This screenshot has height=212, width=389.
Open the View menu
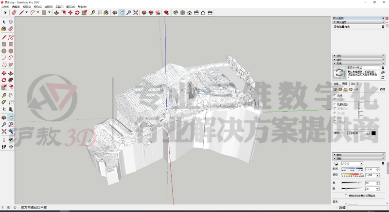click(27, 7)
